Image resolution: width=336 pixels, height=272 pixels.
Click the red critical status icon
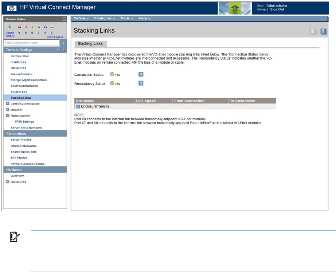point(20,27)
